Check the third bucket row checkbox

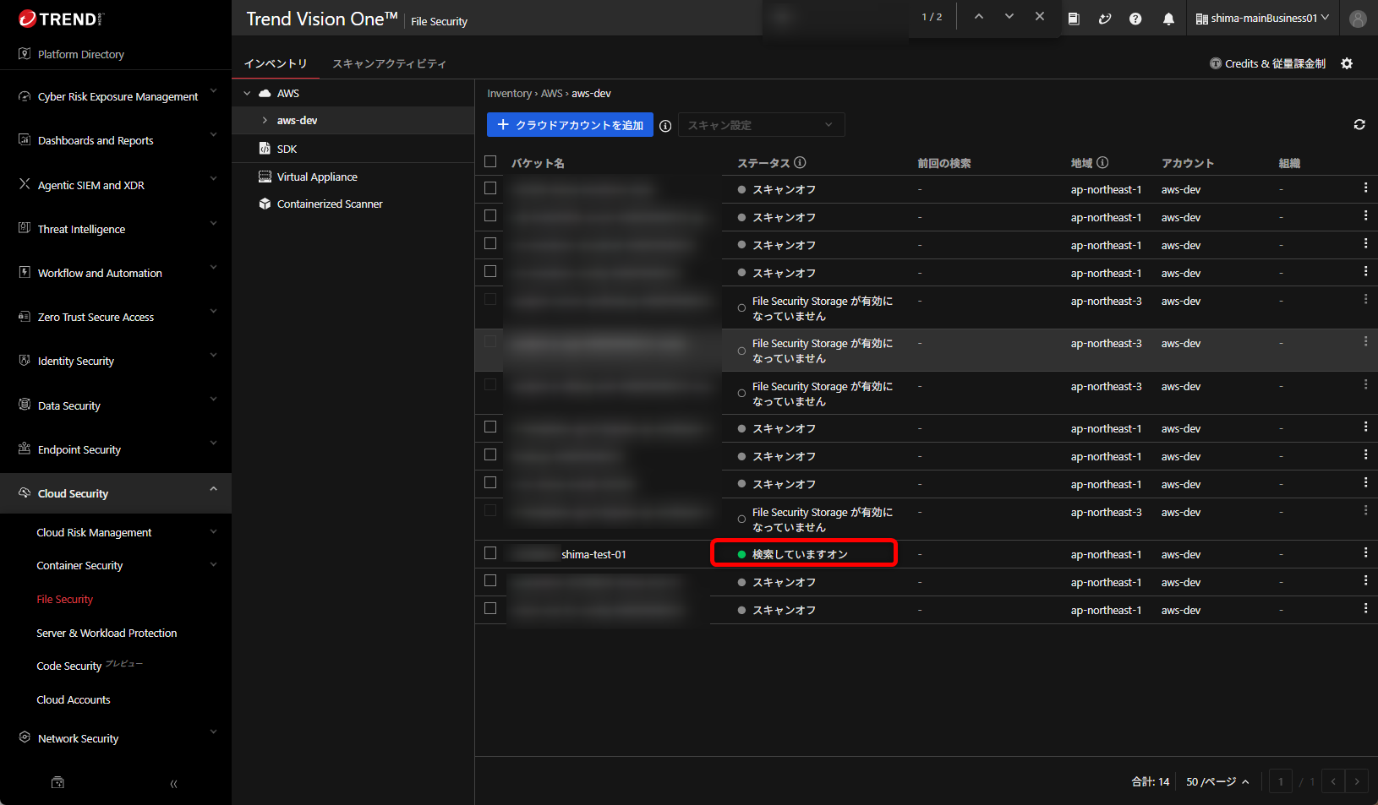490,243
